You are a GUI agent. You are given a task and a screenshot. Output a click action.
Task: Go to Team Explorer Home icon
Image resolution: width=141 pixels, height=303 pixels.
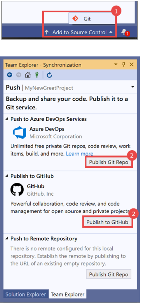28,75
